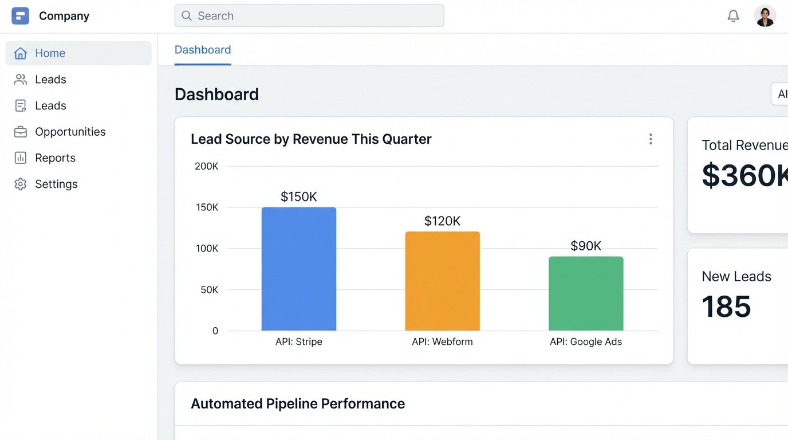This screenshot has width=788, height=440.
Task: Select the orange API: Webform bar
Action: [x=442, y=281]
